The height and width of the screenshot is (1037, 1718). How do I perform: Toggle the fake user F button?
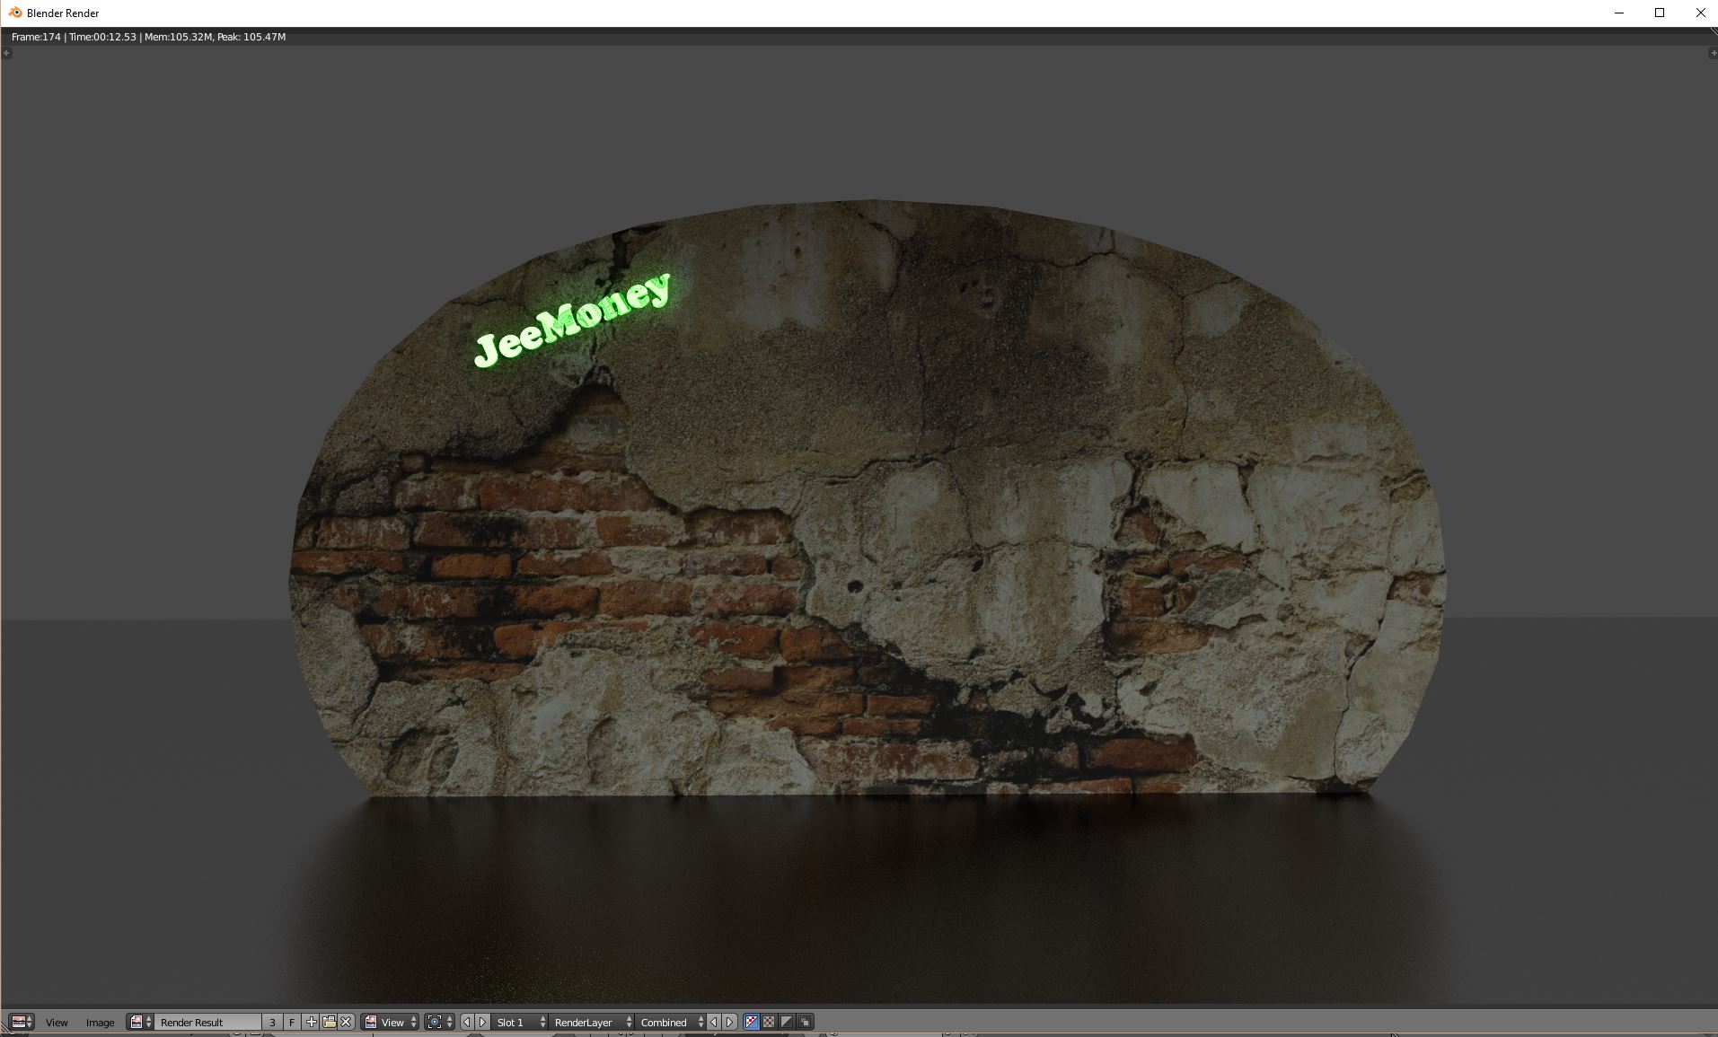(292, 1022)
